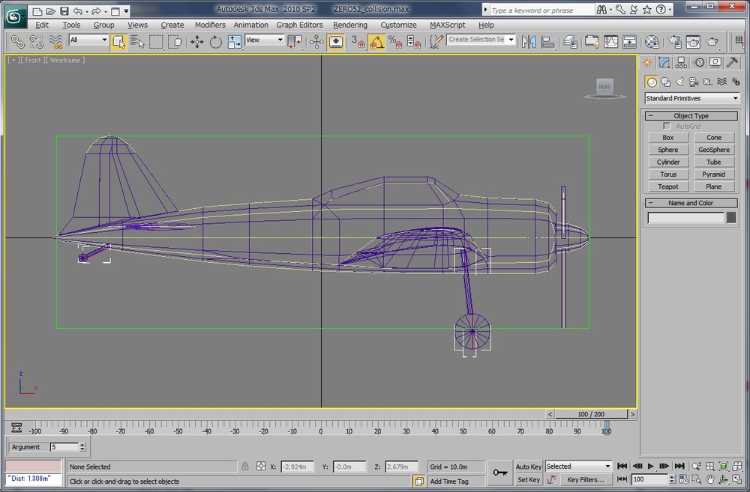Open the Material Editor

652,42
